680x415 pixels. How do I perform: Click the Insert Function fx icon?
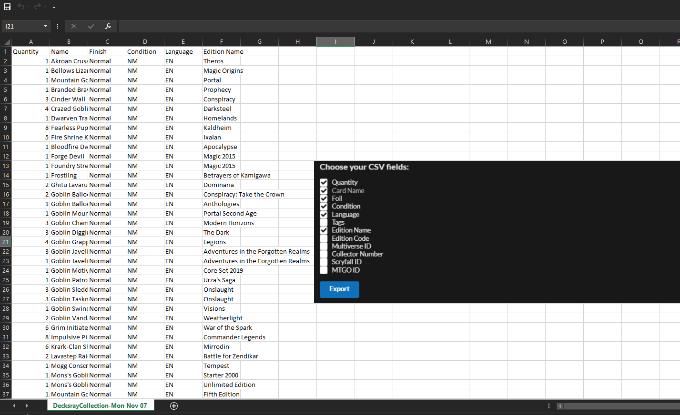coord(108,26)
